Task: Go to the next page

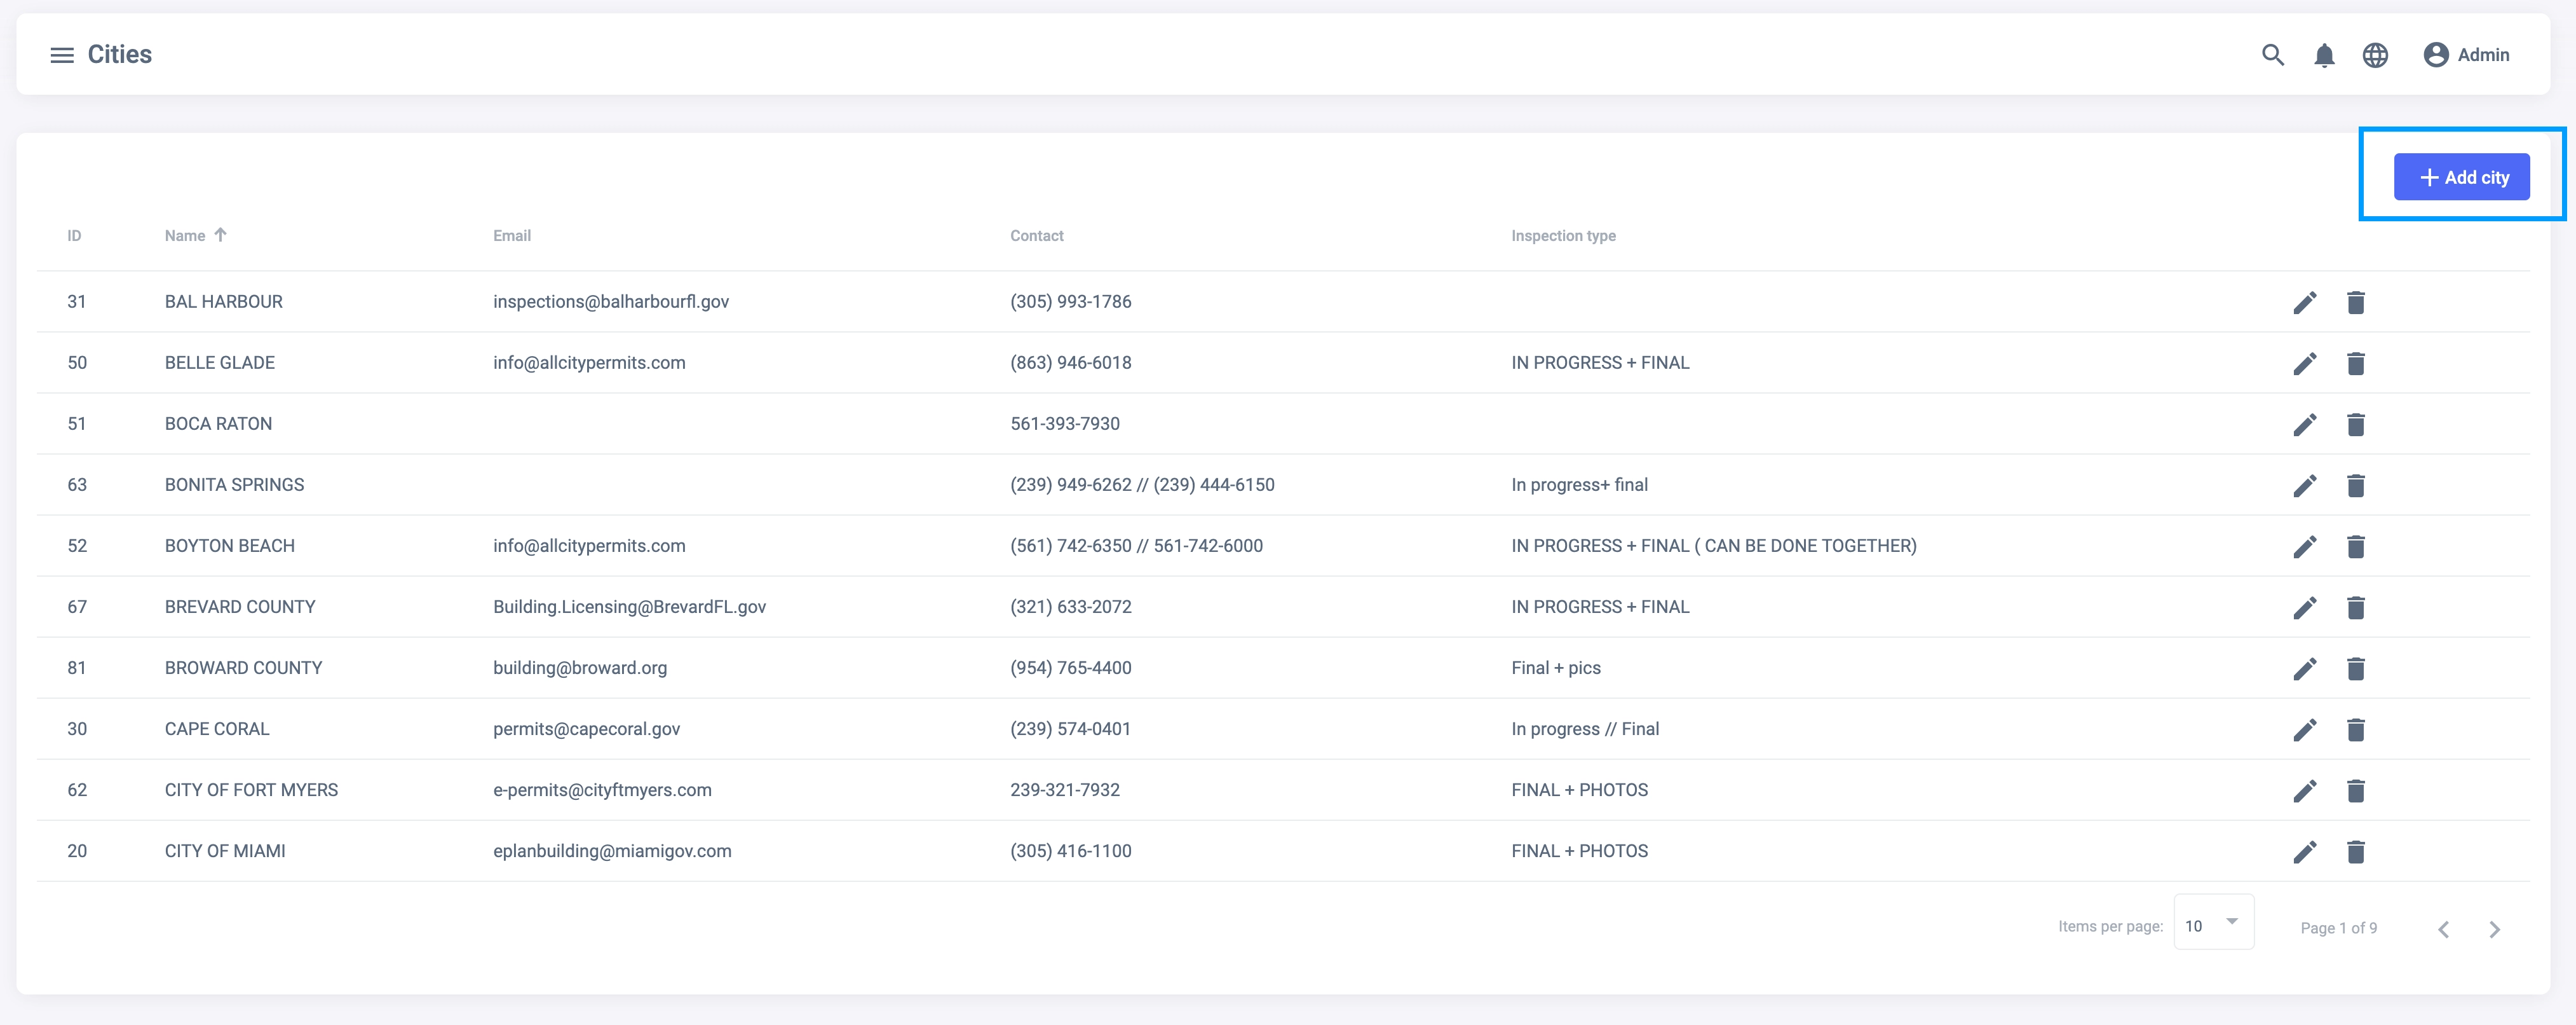Action: tap(2494, 929)
